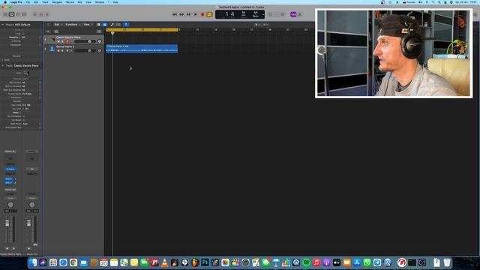Open the Freeze Mode Pre Fader popup

(x=27, y=94)
